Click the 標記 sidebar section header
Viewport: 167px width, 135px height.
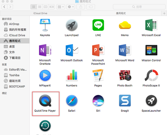(x=4, y=93)
